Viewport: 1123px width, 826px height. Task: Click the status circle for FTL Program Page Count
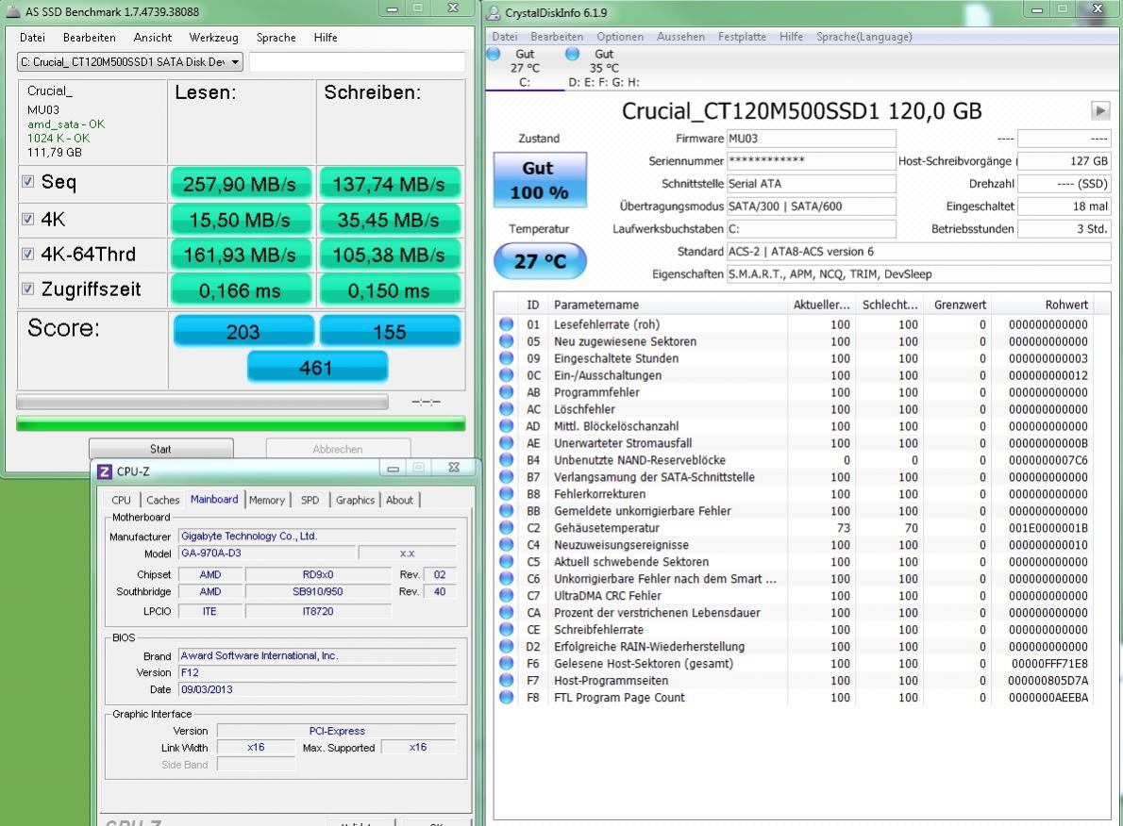507,698
